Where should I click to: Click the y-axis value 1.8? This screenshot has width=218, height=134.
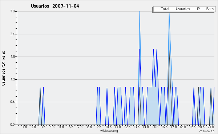[12, 56]
